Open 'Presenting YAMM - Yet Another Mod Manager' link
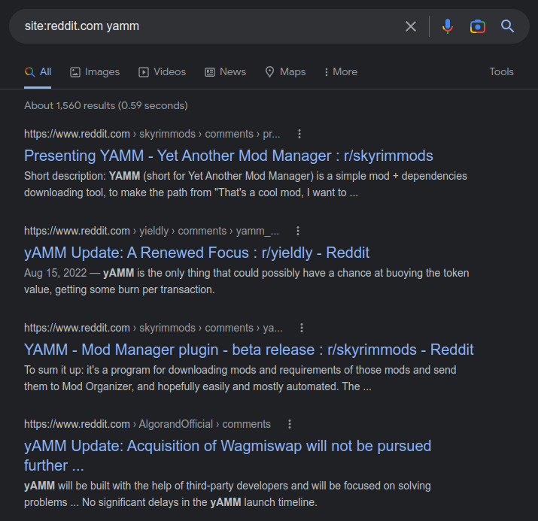Image resolution: width=538 pixels, height=521 pixels. coord(229,156)
